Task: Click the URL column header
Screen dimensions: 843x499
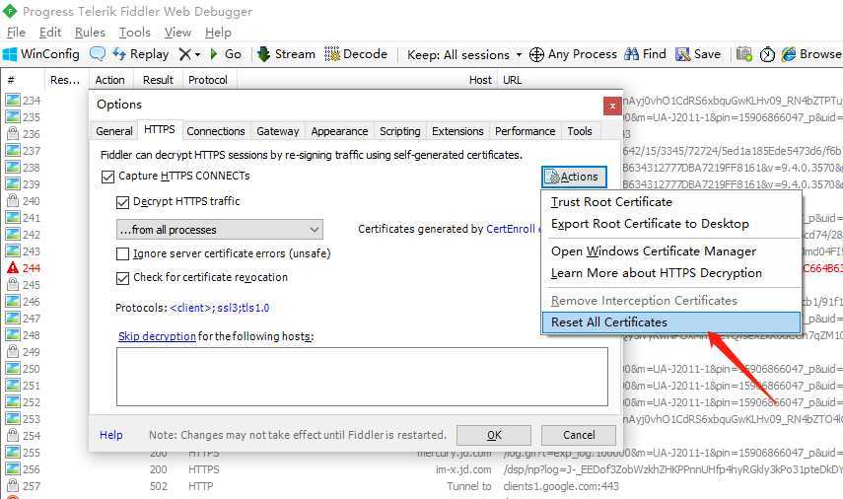Action: pos(512,80)
